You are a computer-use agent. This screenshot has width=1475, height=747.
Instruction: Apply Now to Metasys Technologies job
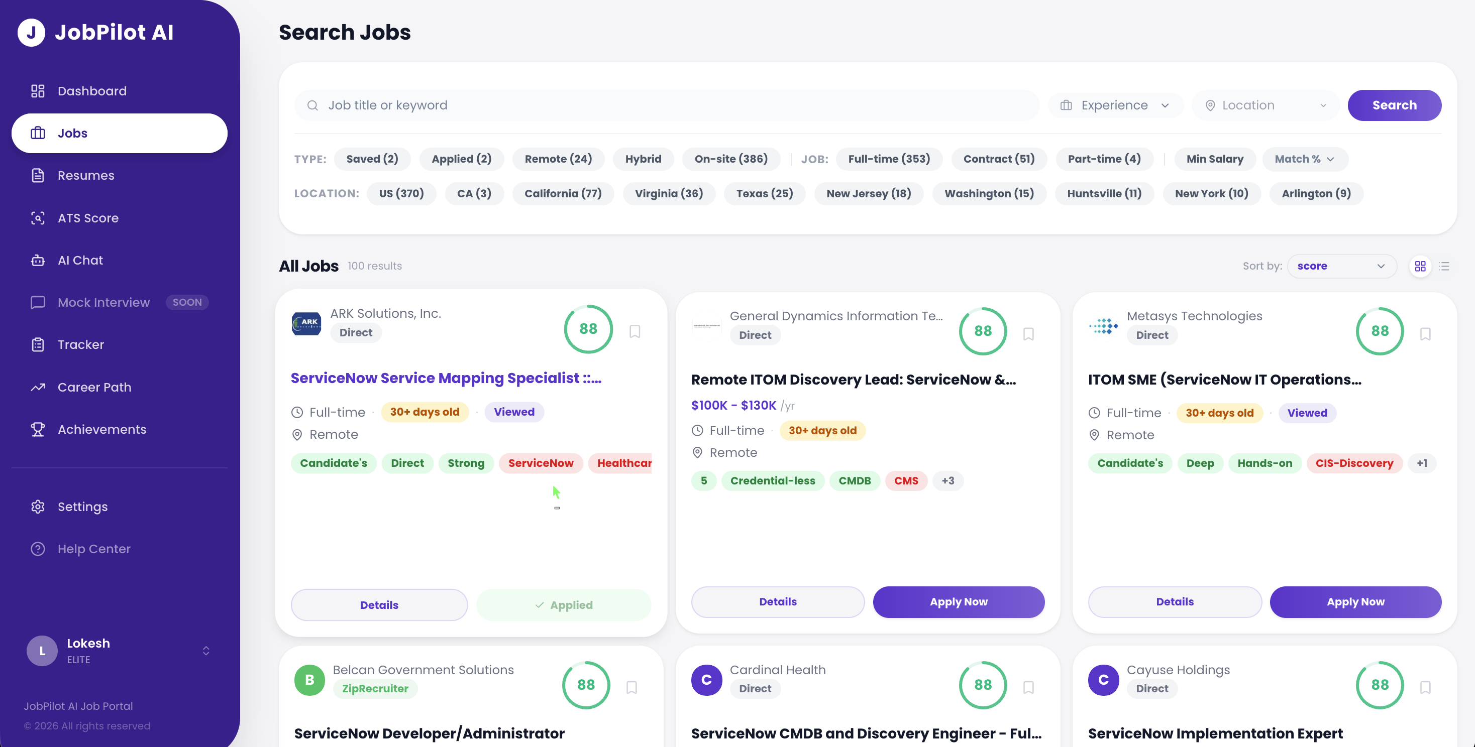tap(1355, 602)
